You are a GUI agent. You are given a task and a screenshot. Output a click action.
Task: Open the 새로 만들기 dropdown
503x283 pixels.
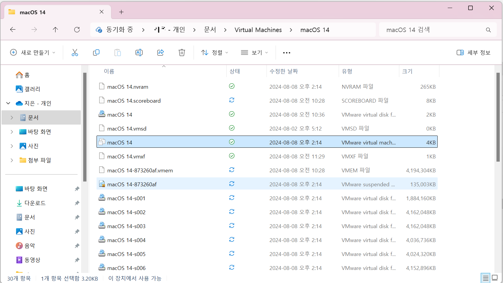(33, 53)
